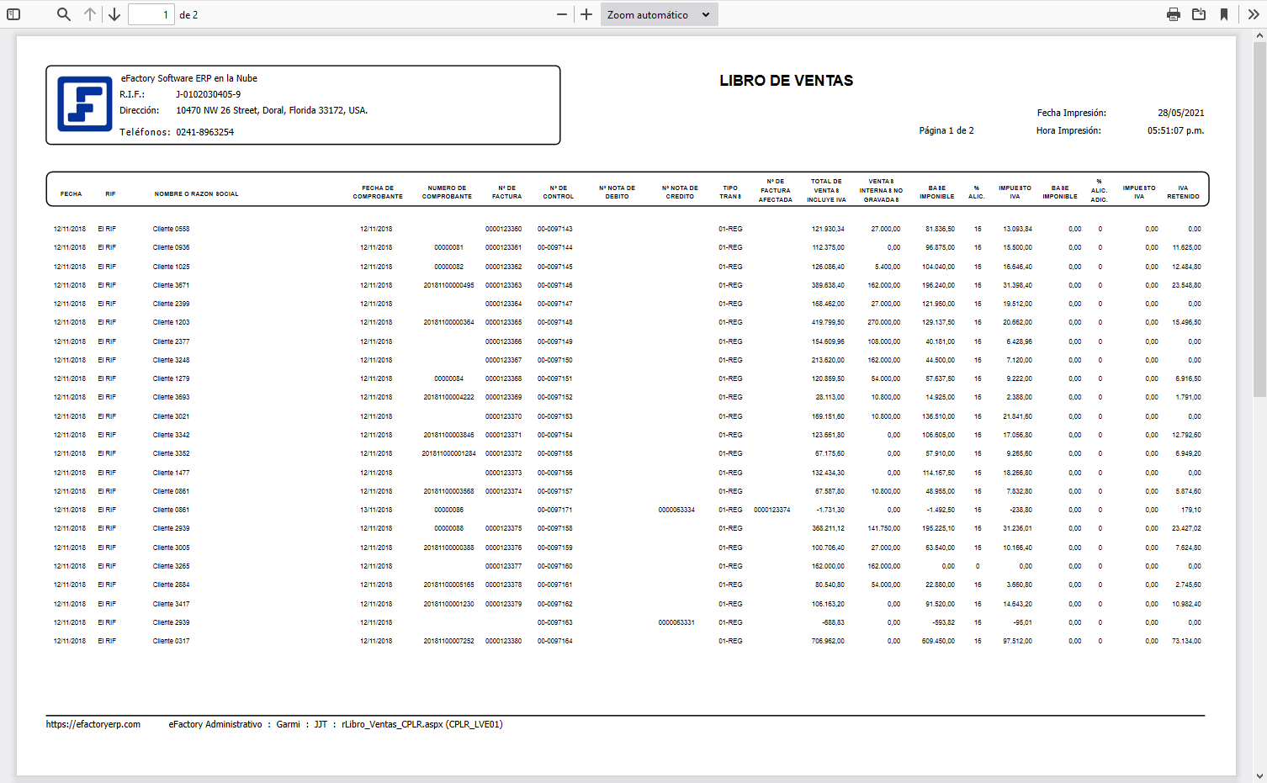Viewport: 1267px width, 783px height.
Task: Zoom in using the plus icon
Action: pyautogui.click(x=586, y=14)
